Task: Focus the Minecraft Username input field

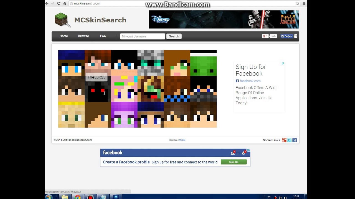Action: [x=143, y=36]
